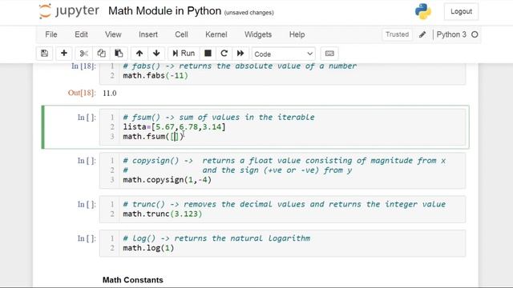Click the math.copysign(1,-4) code line

(168, 179)
